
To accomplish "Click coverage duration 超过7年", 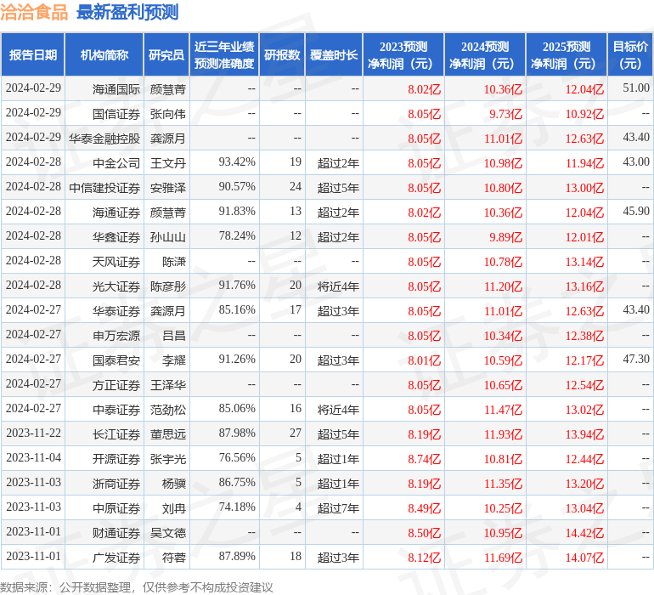I will point(338,508).
